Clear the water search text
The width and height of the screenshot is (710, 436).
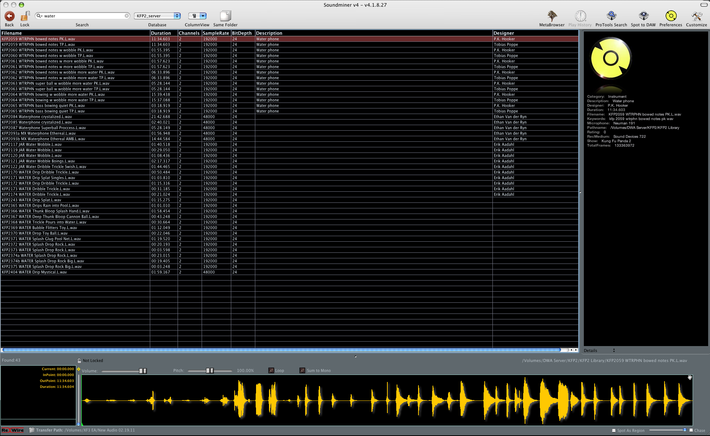[127, 16]
